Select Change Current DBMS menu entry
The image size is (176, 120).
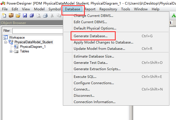[93, 16]
